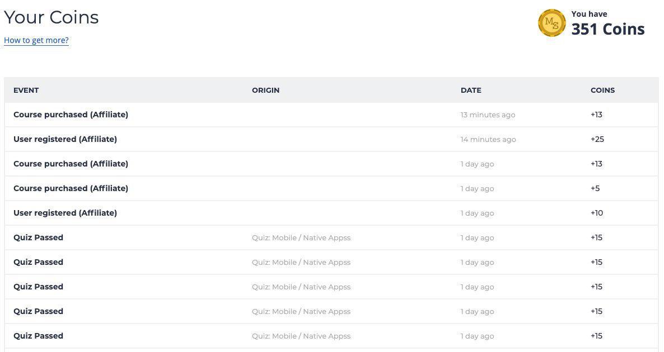664x352 pixels.
Task: Click Course purchased event worth +5 coins
Action: click(x=71, y=188)
